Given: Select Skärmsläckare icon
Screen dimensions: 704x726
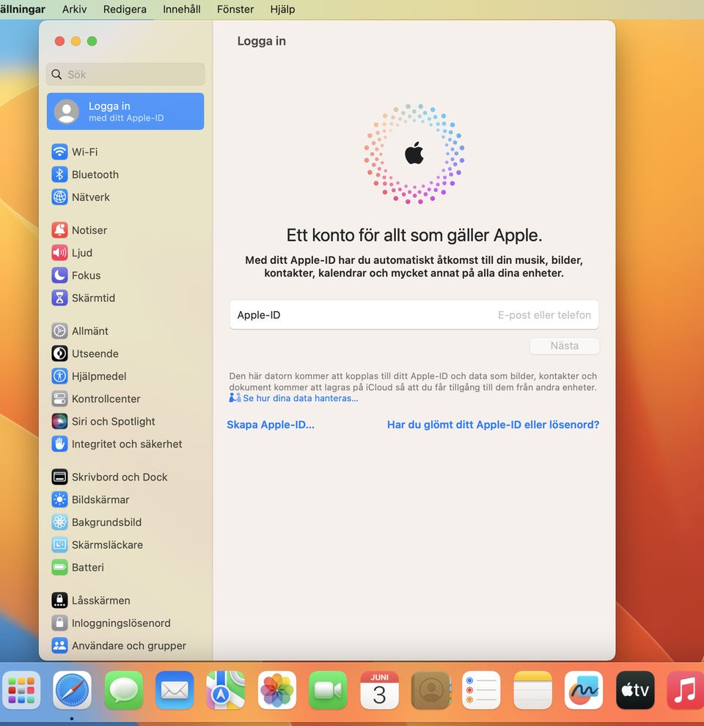Looking at the screenshot, I should point(59,545).
